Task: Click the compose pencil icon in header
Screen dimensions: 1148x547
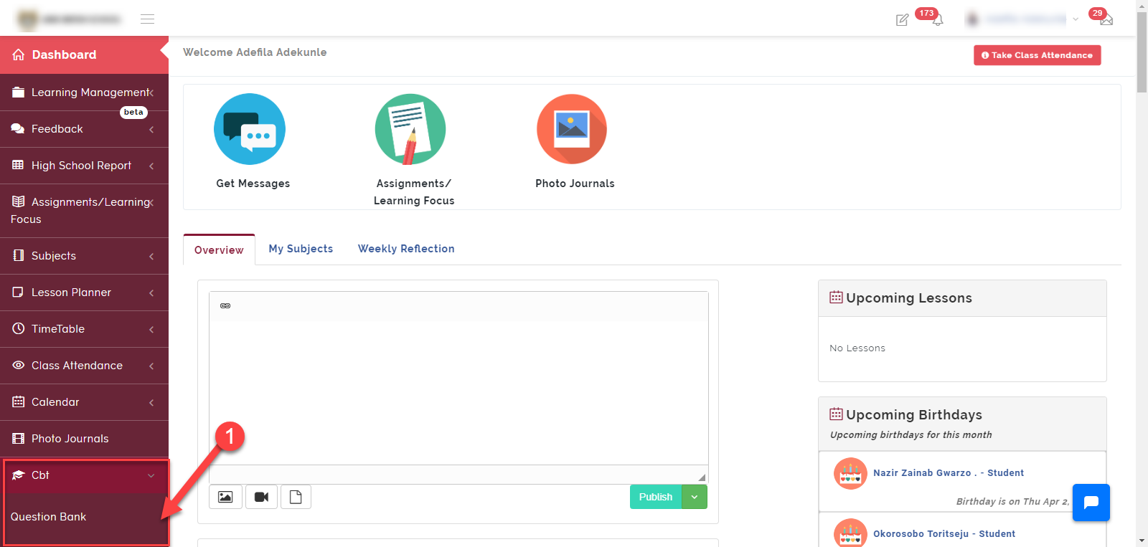Action: pos(902,20)
